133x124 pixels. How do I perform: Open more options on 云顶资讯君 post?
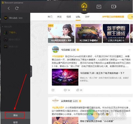tap(130, 101)
